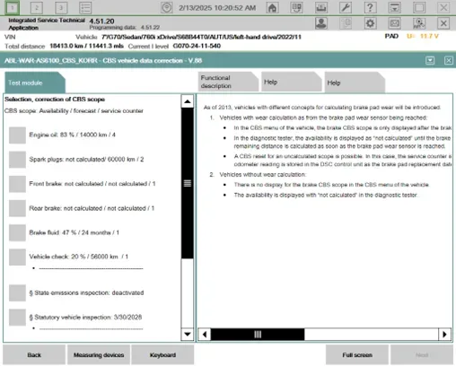Click the scroll down arrow of list
The width and height of the screenshot is (456, 366).
[x=188, y=334]
